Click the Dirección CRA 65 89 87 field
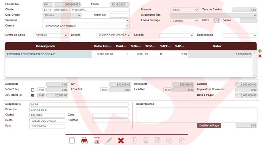Image resolution: width=265 pixels, height=145 pixels. (79, 110)
